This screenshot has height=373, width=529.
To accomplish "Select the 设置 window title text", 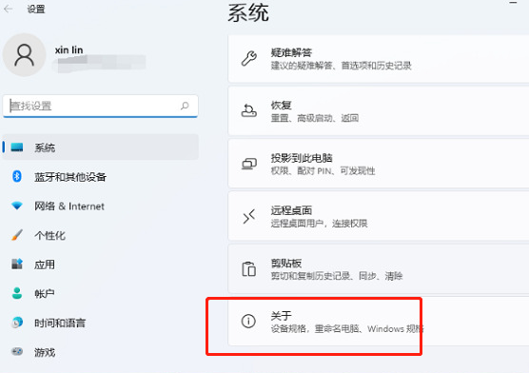I will (36, 10).
